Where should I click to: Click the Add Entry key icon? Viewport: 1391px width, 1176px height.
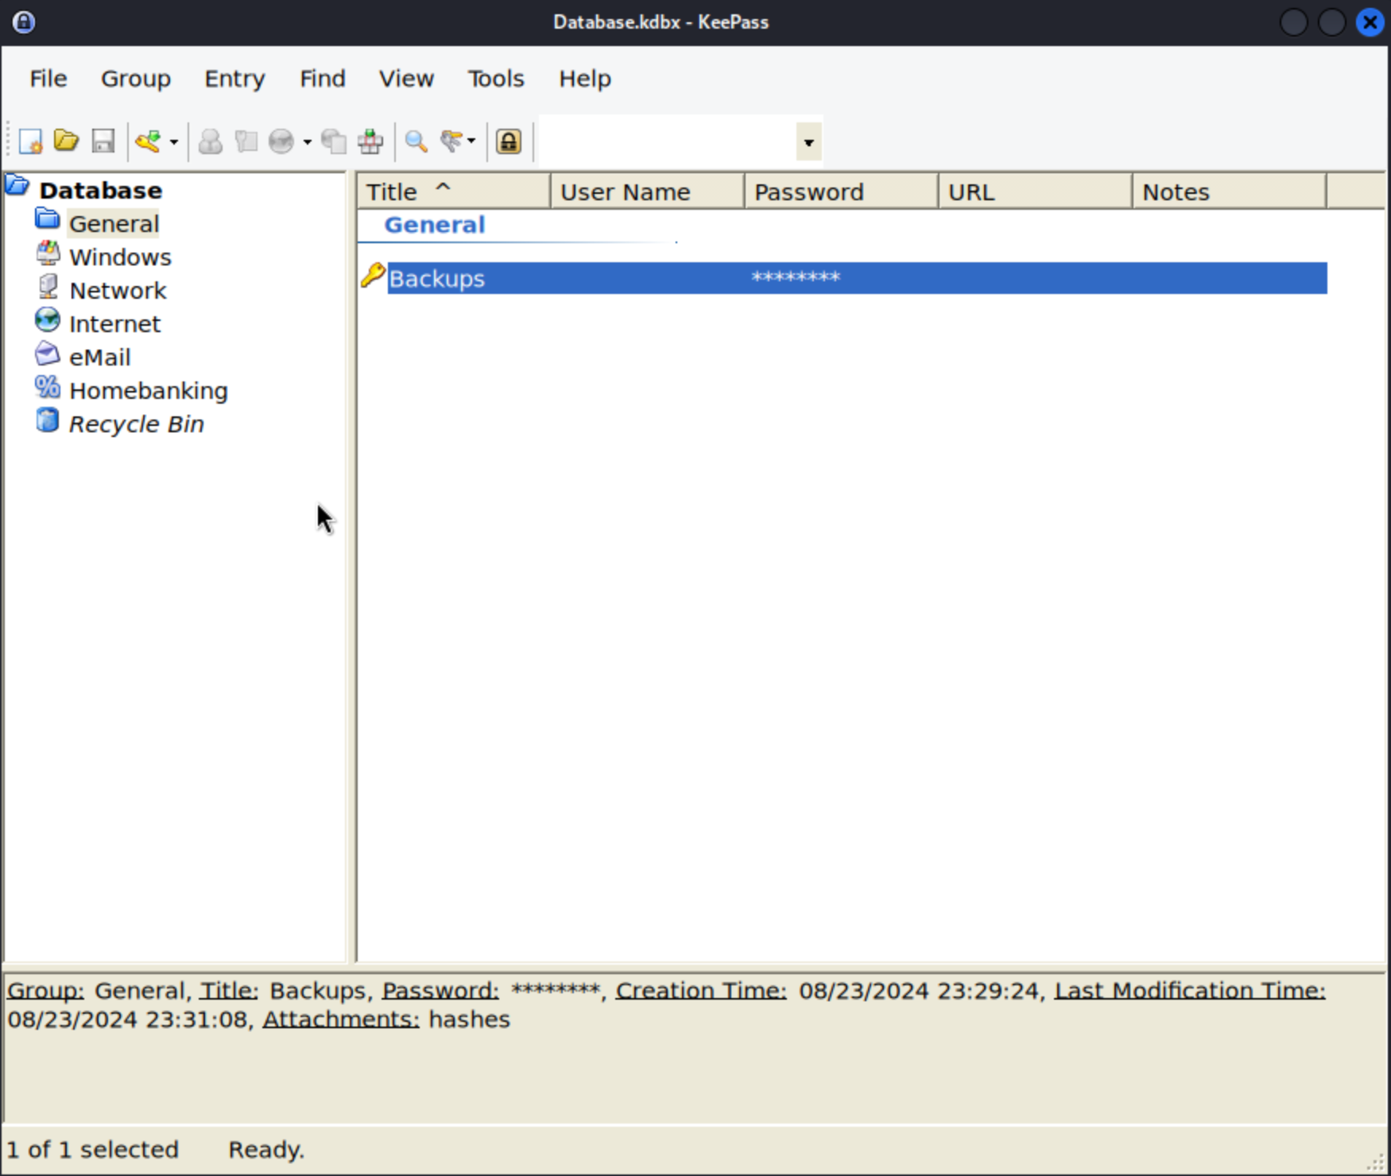[148, 141]
